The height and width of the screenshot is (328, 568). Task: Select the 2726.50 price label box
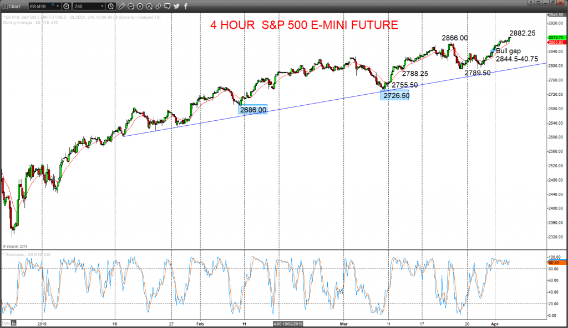(x=394, y=96)
